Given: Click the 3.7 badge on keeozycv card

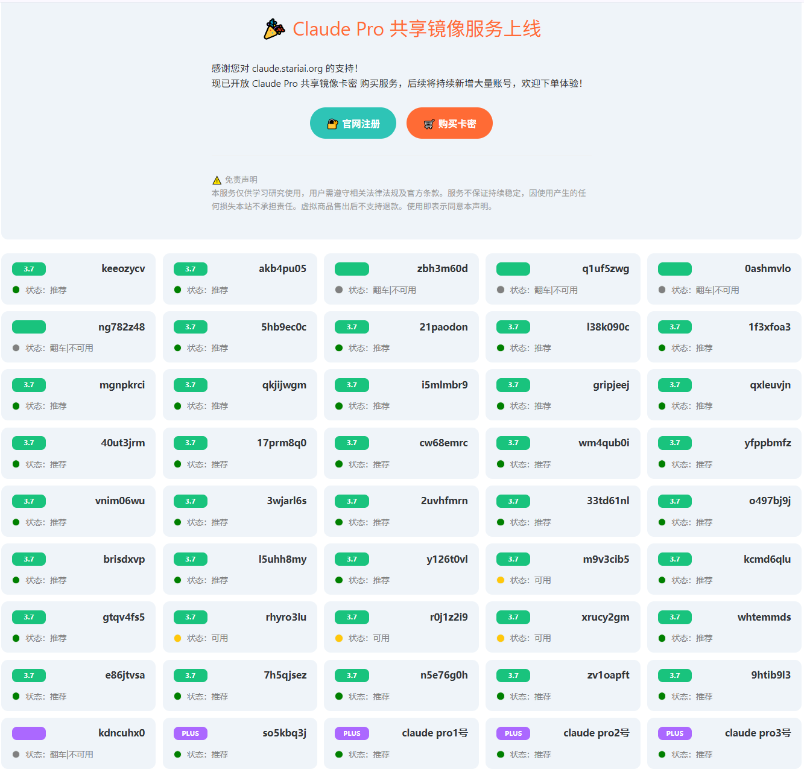Looking at the screenshot, I should [x=29, y=269].
